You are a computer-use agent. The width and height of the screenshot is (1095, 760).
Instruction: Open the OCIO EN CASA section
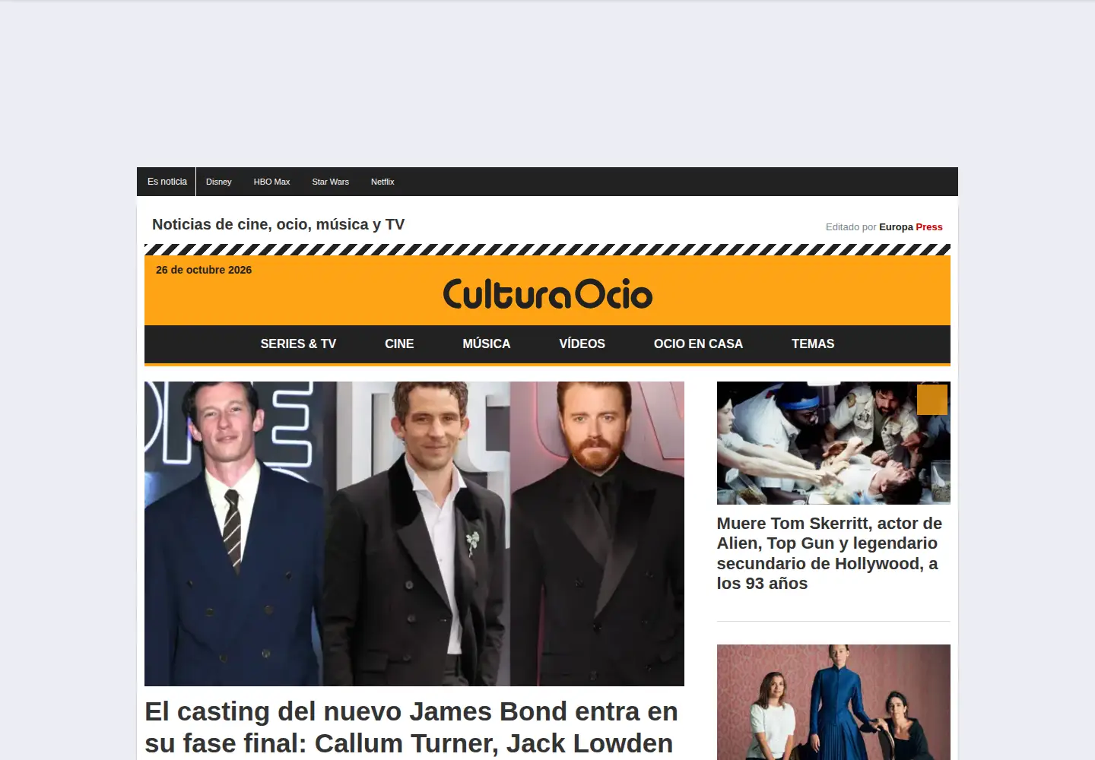click(x=698, y=344)
